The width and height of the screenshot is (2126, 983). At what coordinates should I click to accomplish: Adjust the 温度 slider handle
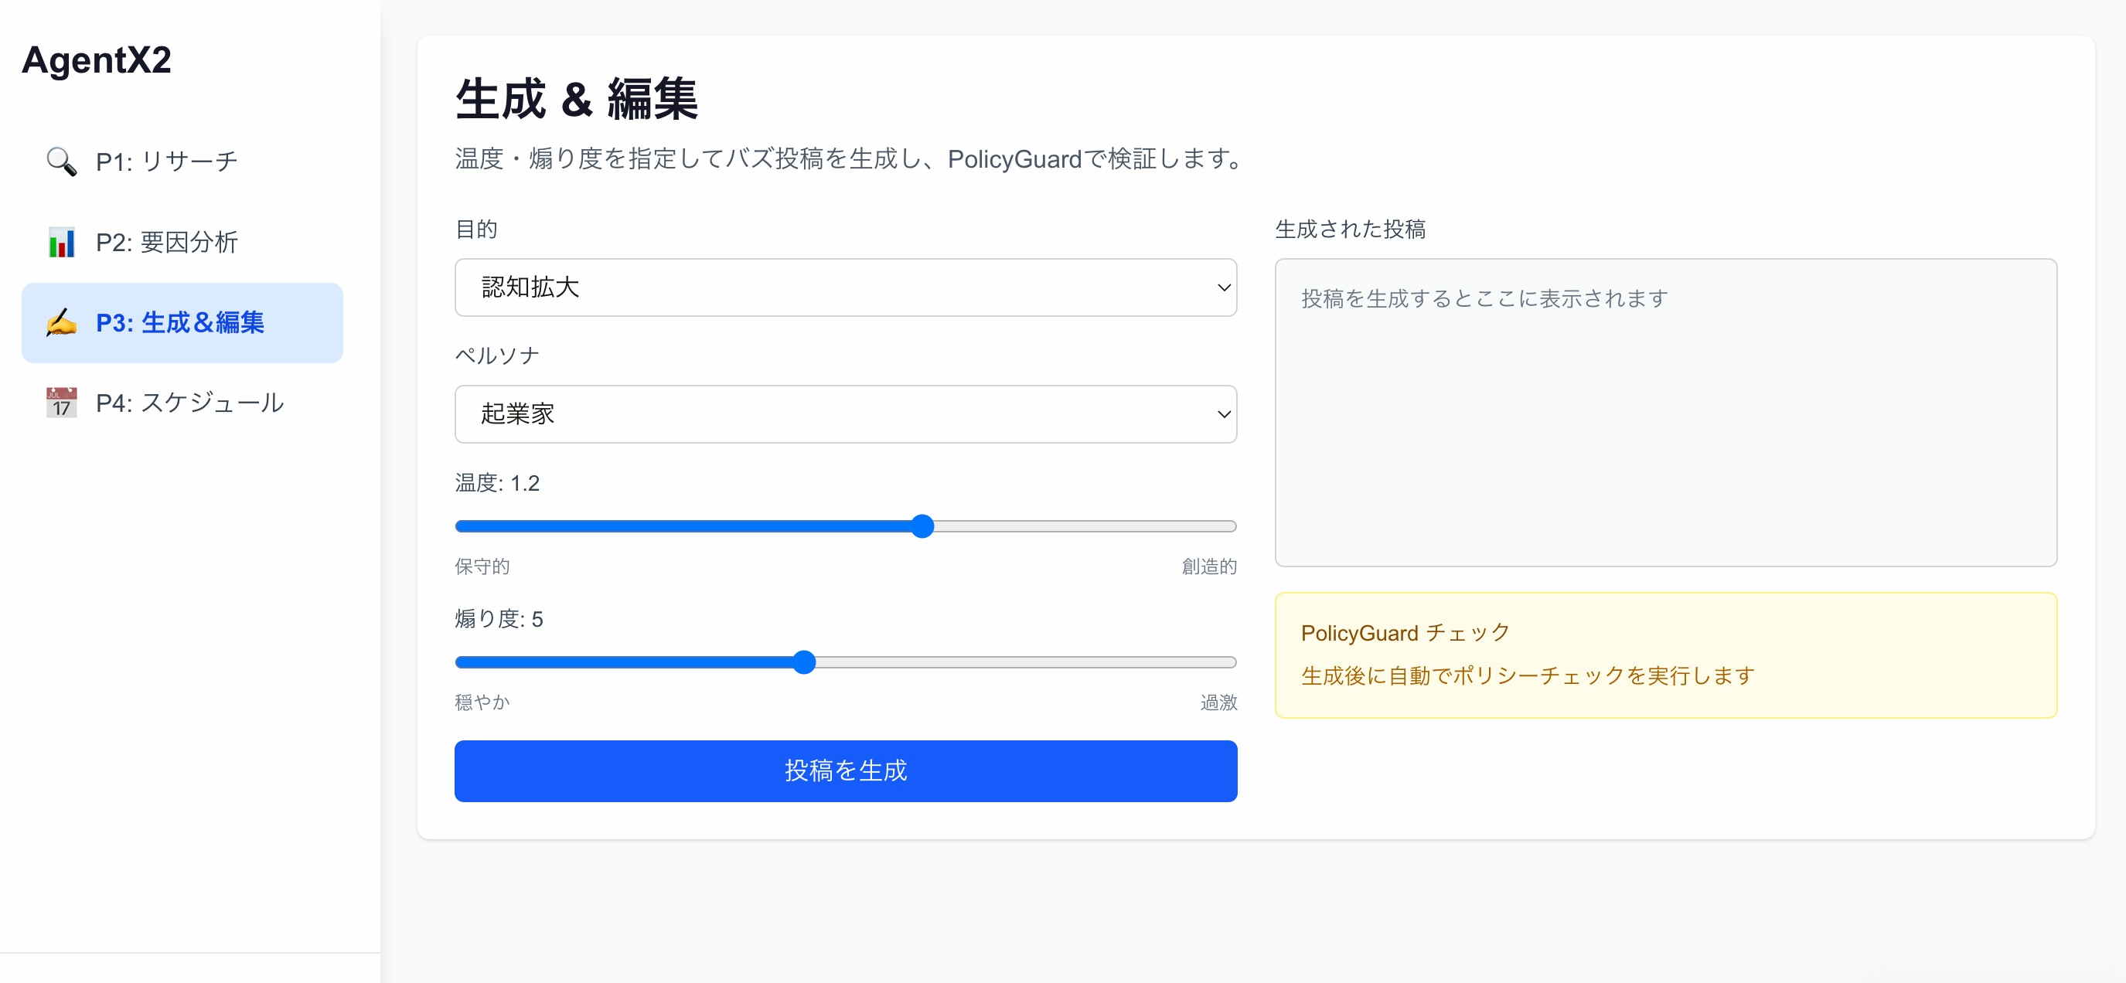[923, 526]
